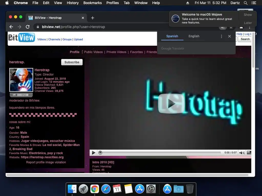Click the BitView logo
Image resolution: width=262 pixels, height=196 pixels.
click(x=22, y=37)
